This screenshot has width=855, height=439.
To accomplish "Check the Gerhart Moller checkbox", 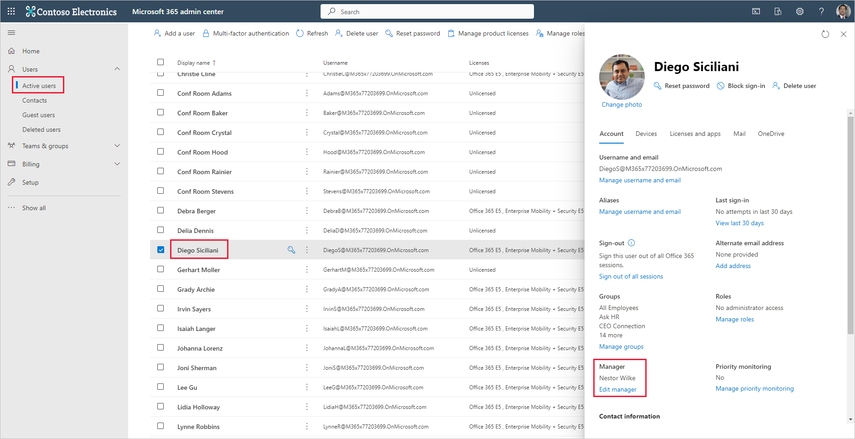I will [161, 269].
